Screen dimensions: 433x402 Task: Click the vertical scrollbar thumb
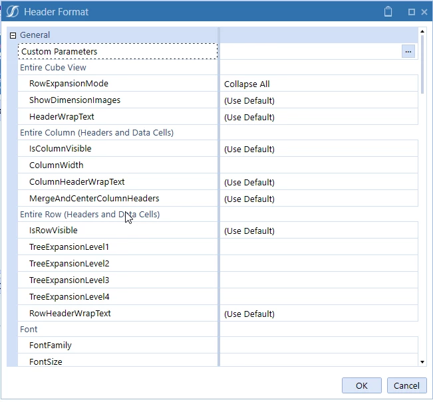pyautogui.click(x=422, y=64)
